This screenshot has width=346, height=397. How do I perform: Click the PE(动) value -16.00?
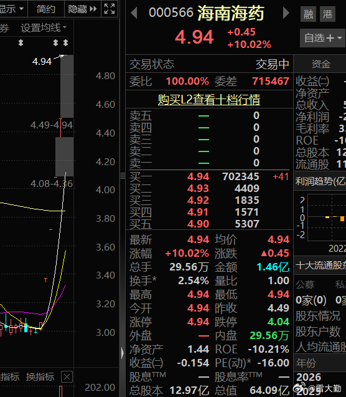[273, 363]
